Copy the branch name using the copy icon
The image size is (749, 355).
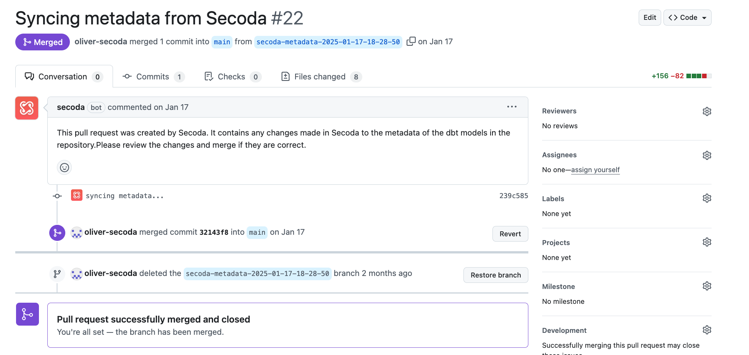411,41
